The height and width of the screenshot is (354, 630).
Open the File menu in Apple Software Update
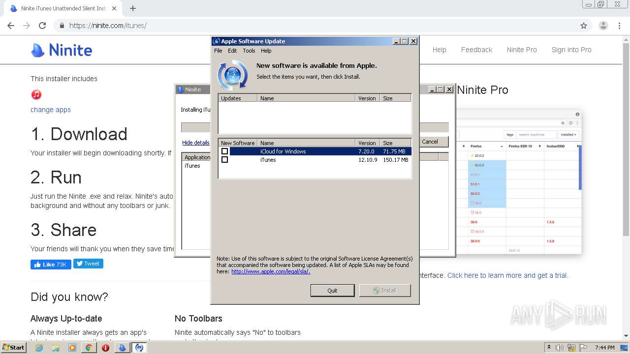[x=218, y=51]
